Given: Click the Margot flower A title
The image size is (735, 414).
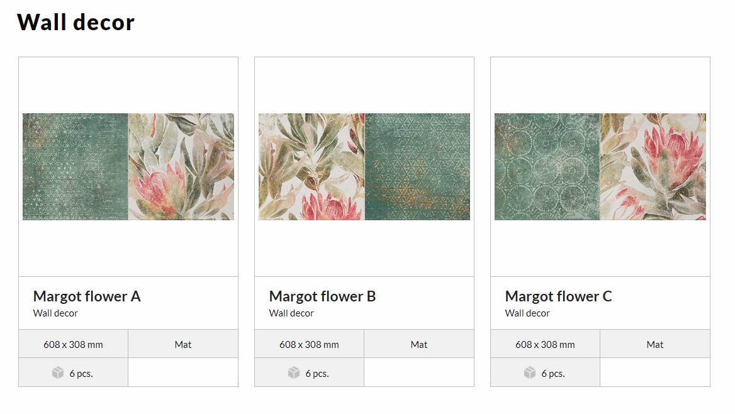Looking at the screenshot, I should (x=87, y=296).
